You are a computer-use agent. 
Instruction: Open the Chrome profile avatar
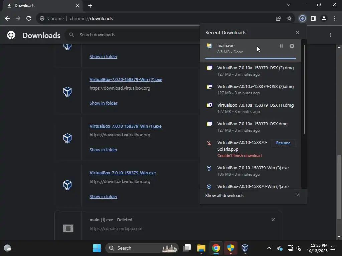[324, 19]
